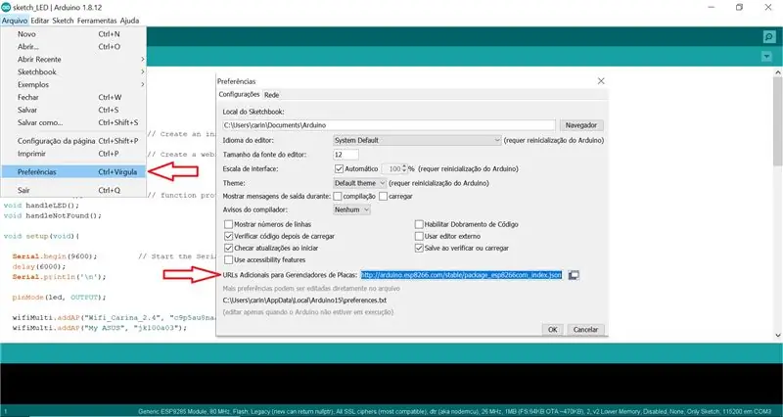Select Fechar menu entry
The image size is (783, 417).
pyautogui.click(x=72, y=97)
